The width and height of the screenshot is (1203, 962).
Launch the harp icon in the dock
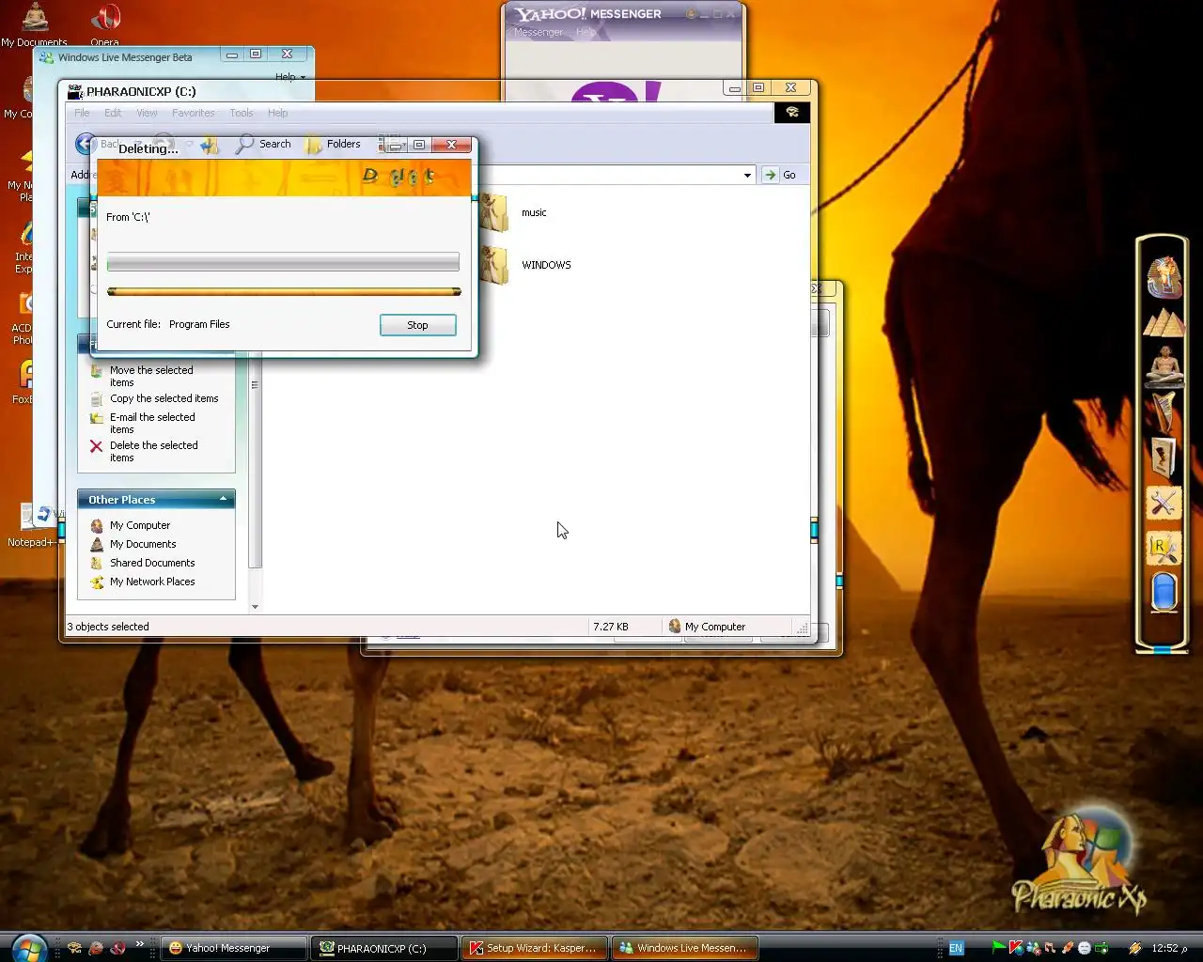(x=1164, y=412)
